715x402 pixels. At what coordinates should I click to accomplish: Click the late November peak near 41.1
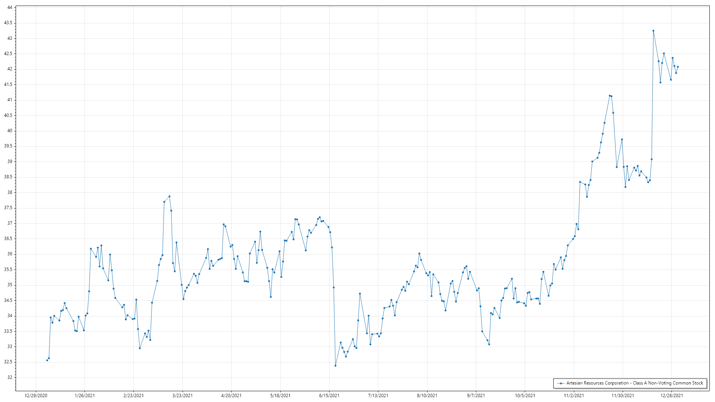(x=610, y=96)
